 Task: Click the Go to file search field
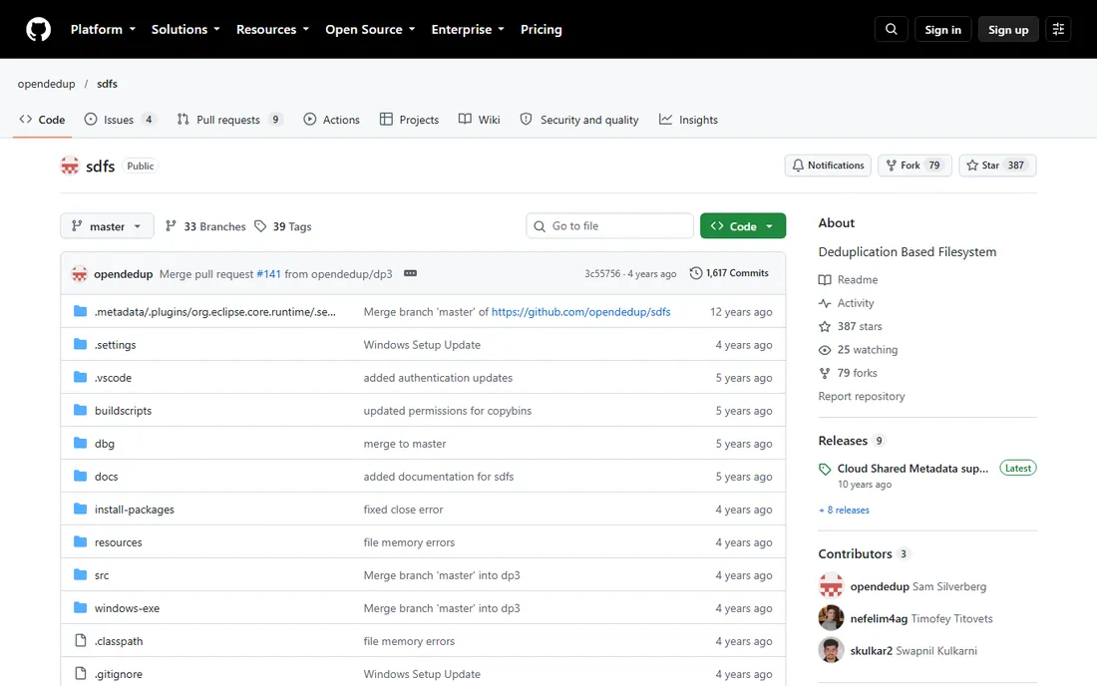point(609,226)
